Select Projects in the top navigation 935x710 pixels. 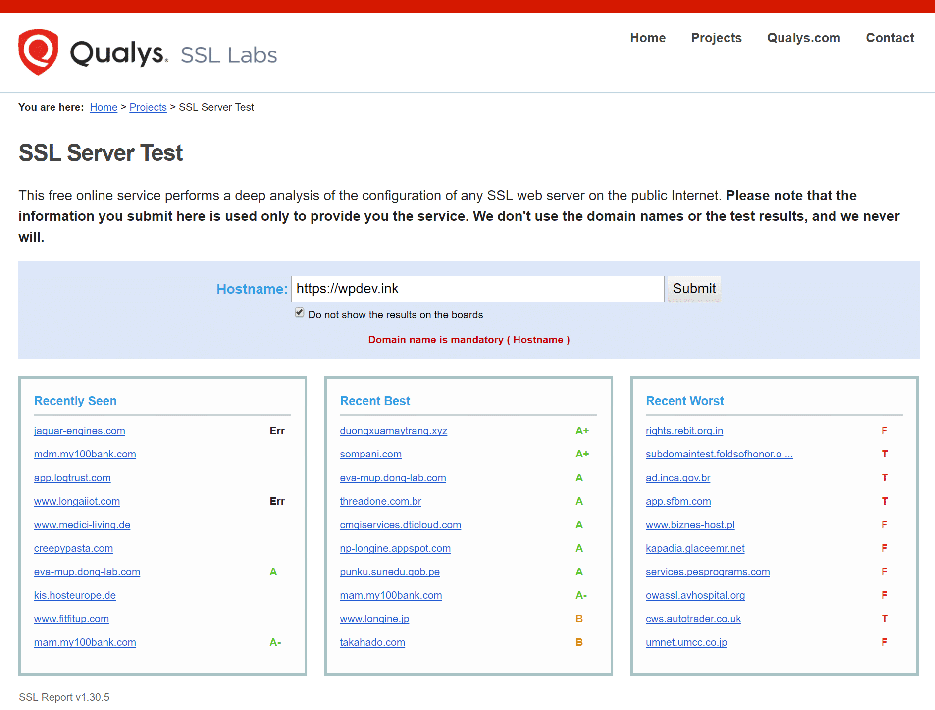tap(716, 38)
